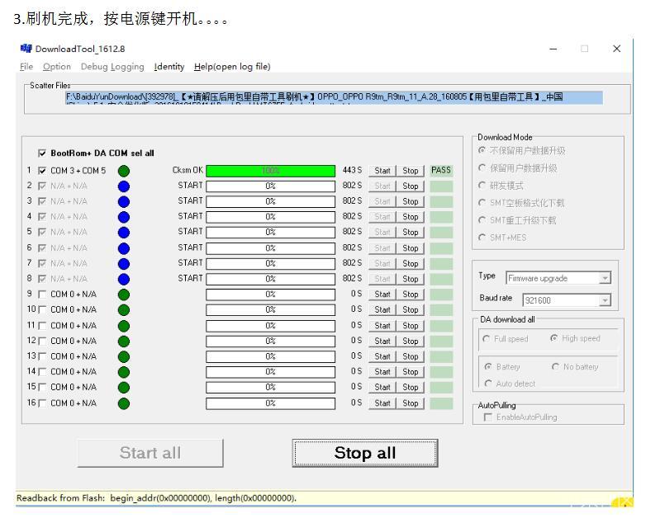Click the 802 S time in row 4
The width and height of the screenshot is (646, 523).
click(x=352, y=216)
